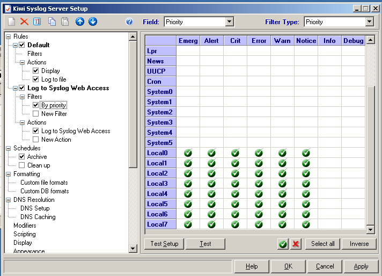Click the Test button

[x=205, y=244]
